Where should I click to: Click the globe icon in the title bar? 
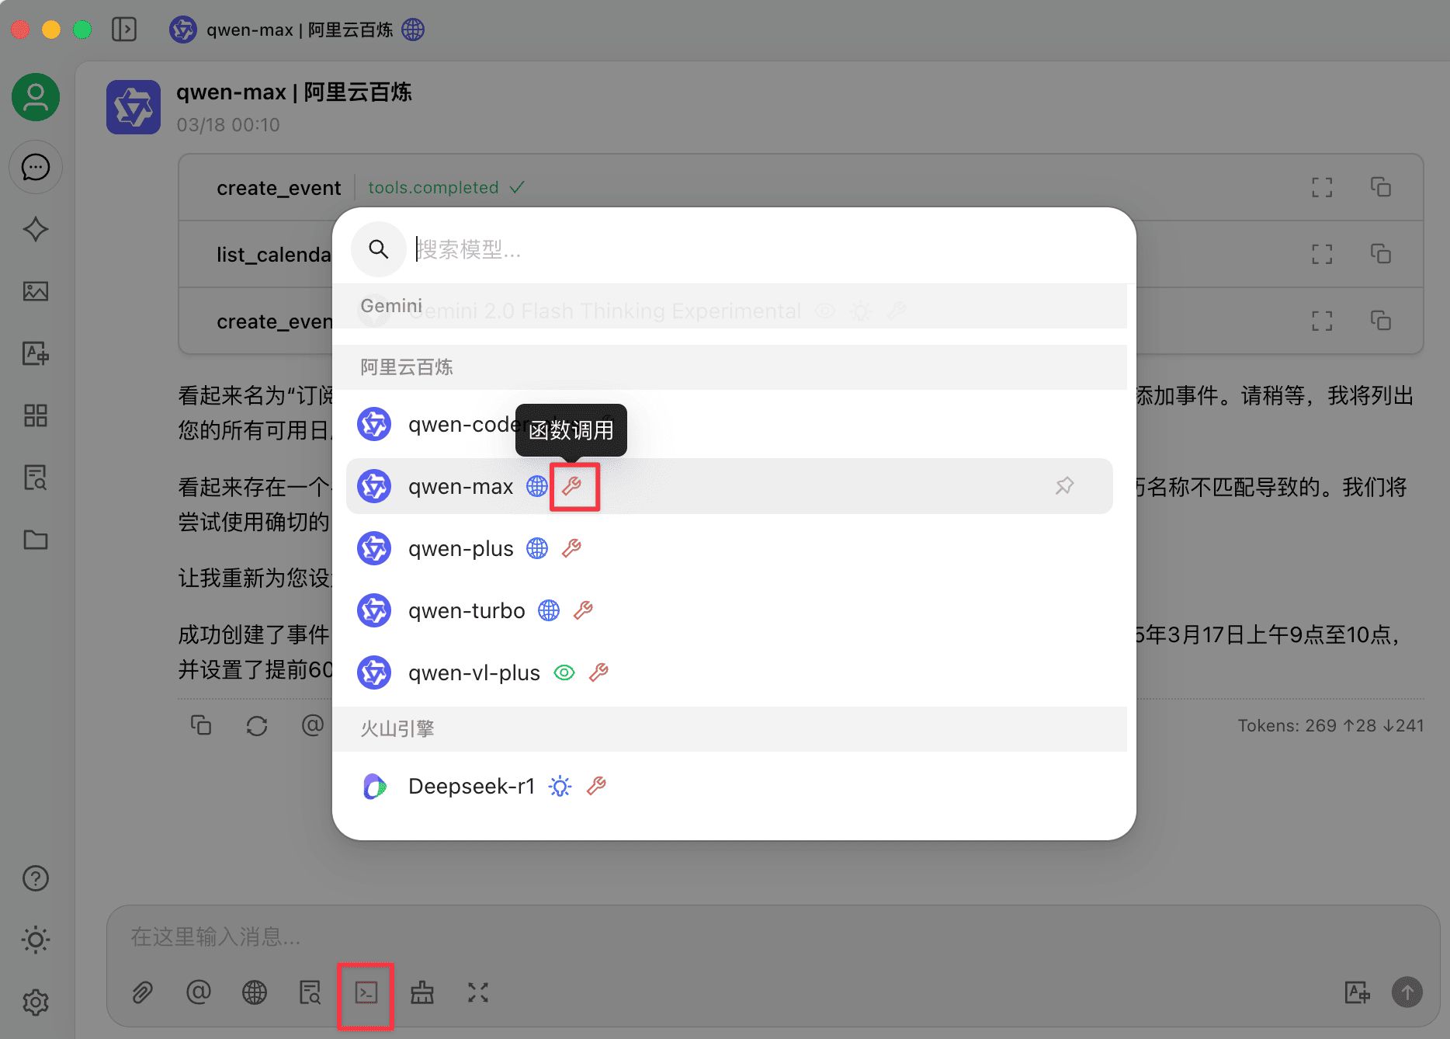[413, 30]
